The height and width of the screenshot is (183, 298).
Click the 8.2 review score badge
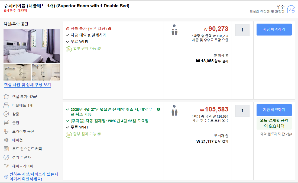291,9
